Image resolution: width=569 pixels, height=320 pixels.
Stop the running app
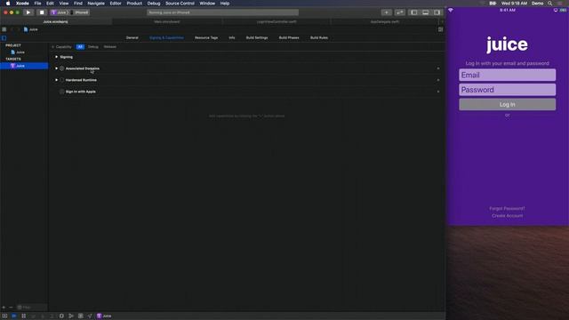(42, 12)
